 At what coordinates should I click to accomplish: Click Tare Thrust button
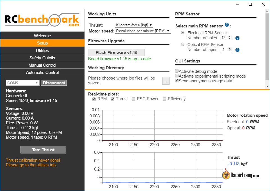[43, 150]
